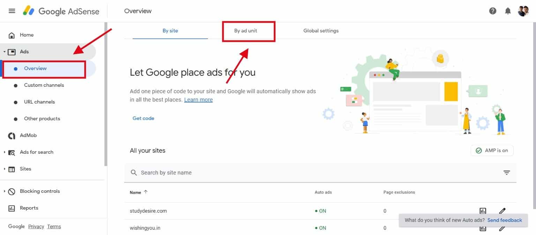Screen dimensions: 536x235
Task: Click the sidebar vertical scrollbar
Action: [106, 94]
